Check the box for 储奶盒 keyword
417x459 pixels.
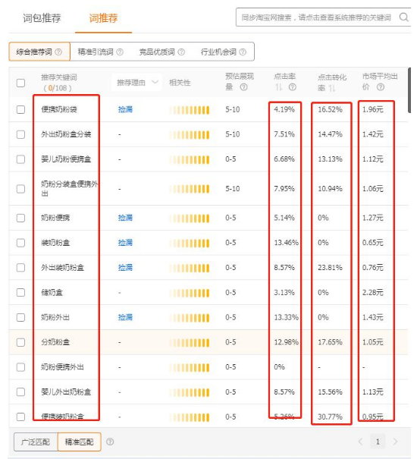coord(20,292)
